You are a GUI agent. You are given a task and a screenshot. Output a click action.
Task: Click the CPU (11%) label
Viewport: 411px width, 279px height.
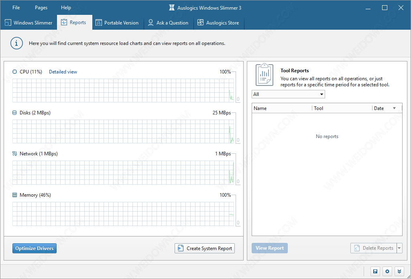31,72
